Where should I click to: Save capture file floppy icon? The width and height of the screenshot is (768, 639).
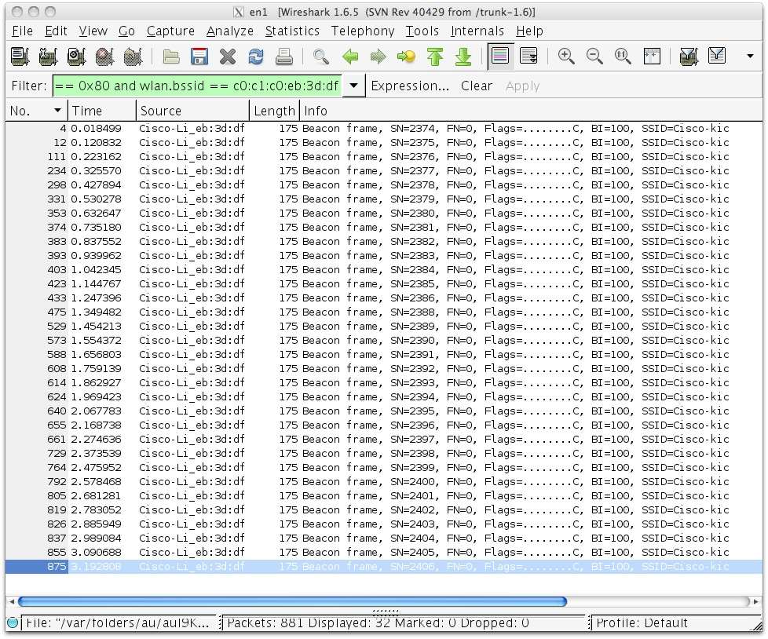tap(199, 57)
